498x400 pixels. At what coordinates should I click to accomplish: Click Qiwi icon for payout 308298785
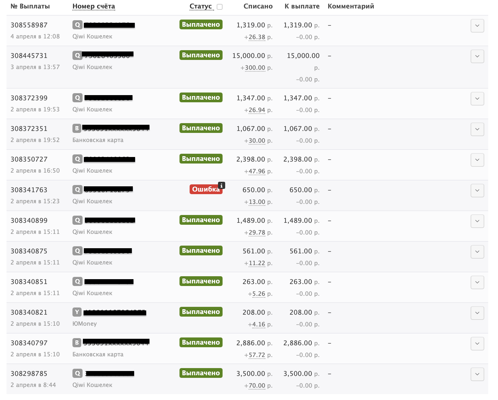(77, 373)
